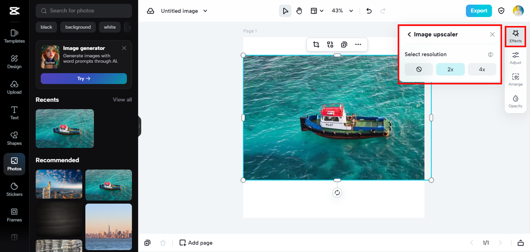Screen dimensions: 530x252
Task: Click the CapCut logo icon
Action: [x=14, y=11]
